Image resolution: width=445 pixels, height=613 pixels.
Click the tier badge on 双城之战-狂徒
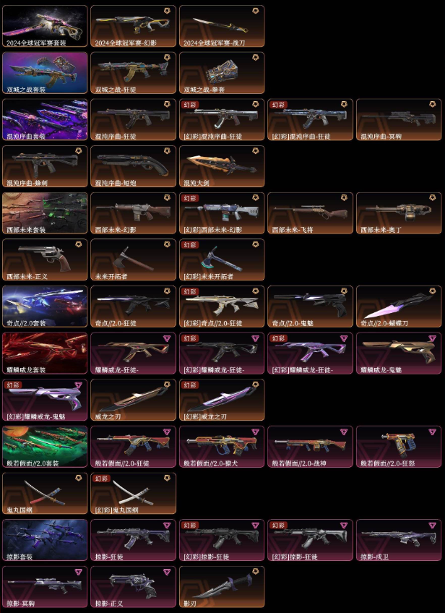pyautogui.click(x=167, y=58)
